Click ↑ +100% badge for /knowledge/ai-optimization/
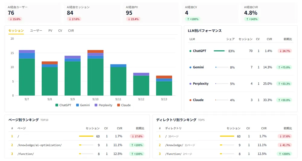The image size is (302, 161). (137, 145)
